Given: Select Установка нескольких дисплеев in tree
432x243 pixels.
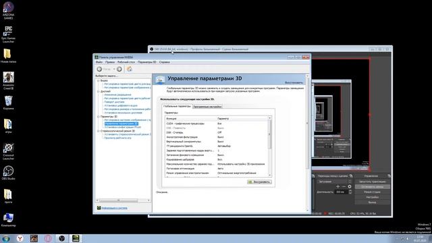Looking at the screenshot, I should 123,113.
